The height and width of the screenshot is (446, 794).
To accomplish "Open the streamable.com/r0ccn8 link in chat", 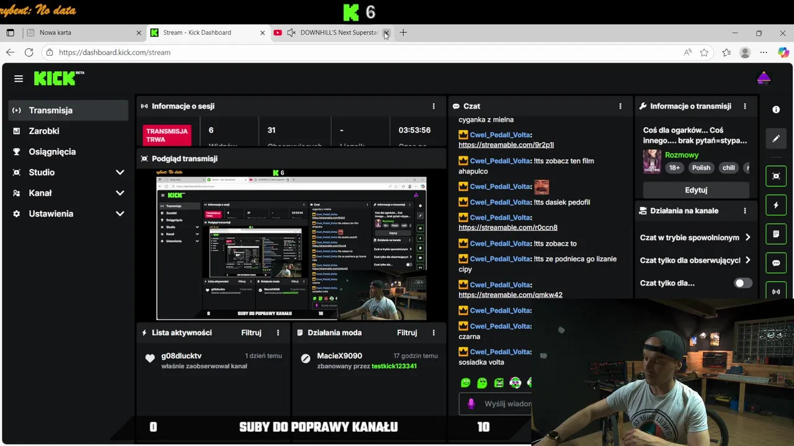I will 508,227.
